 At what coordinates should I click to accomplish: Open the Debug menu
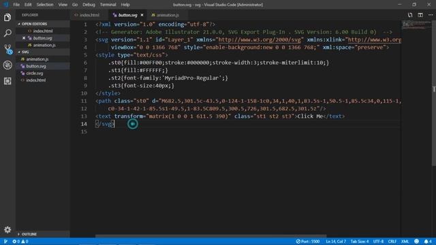pos(89,5)
